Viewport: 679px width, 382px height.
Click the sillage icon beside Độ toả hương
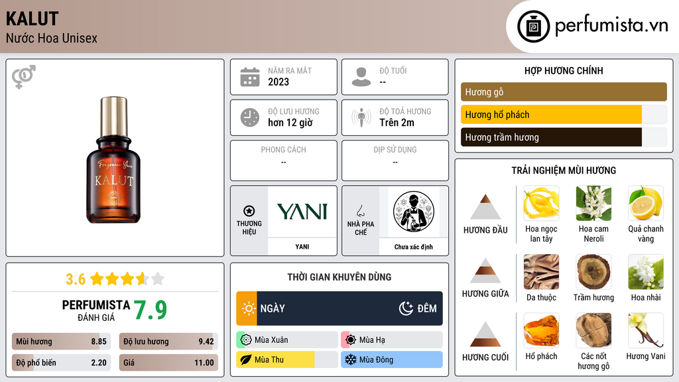click(361, 118)
